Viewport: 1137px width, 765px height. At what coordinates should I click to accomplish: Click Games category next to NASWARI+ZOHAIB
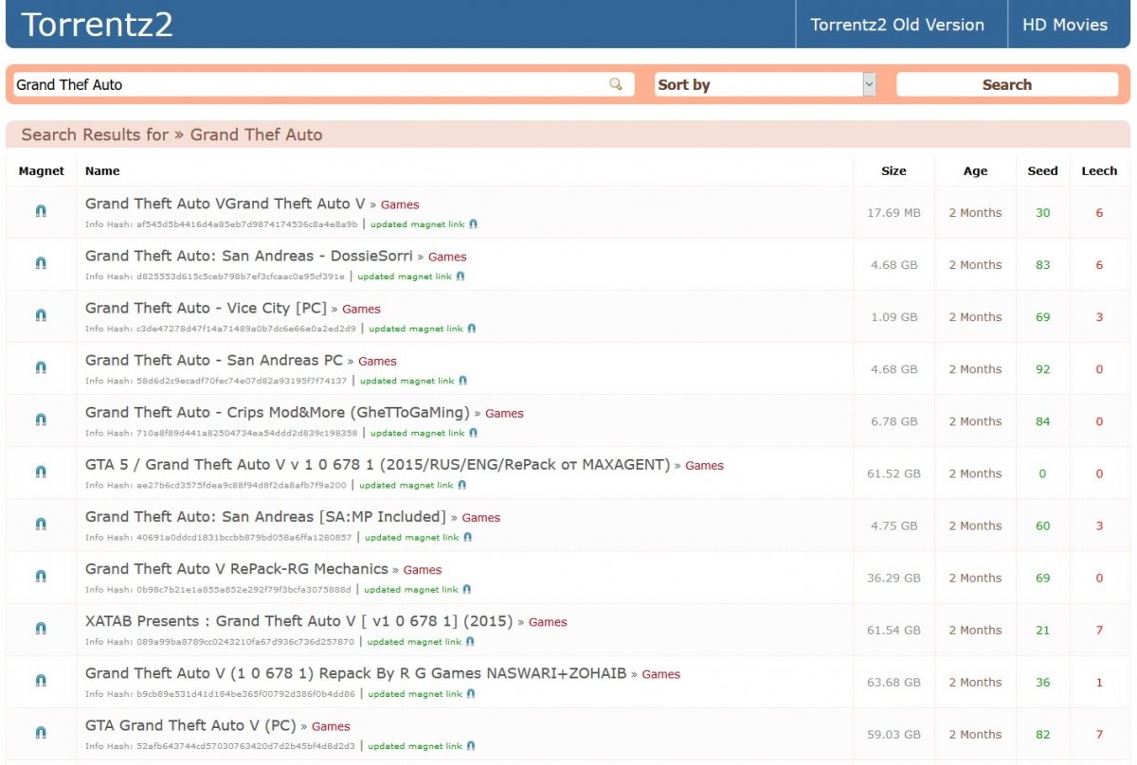pos(661,674)
